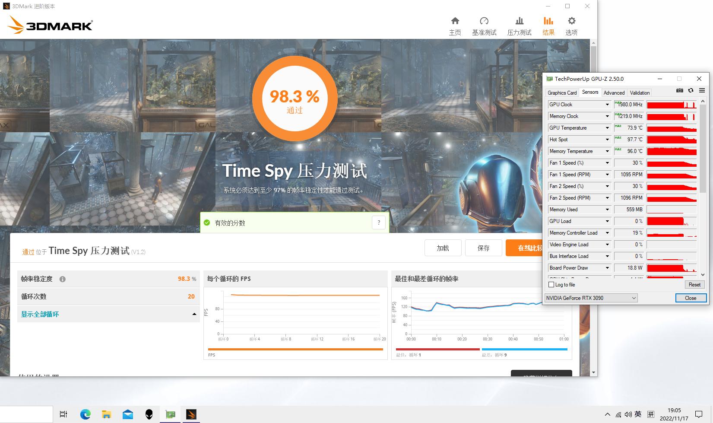This screenshot has height=423, width=713.
Task: Open Memory Clock sensor dropdown
Action: (x=607, y=116)
